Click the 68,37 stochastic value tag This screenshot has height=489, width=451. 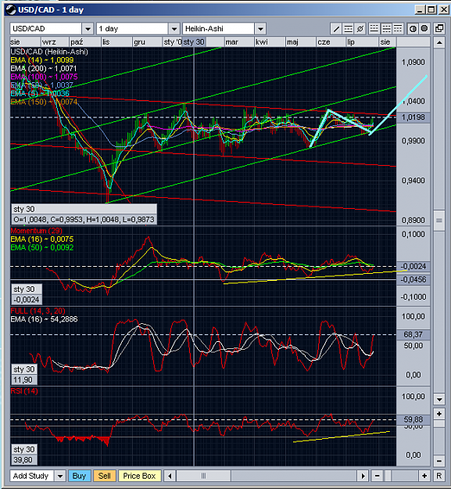[413, 335]
